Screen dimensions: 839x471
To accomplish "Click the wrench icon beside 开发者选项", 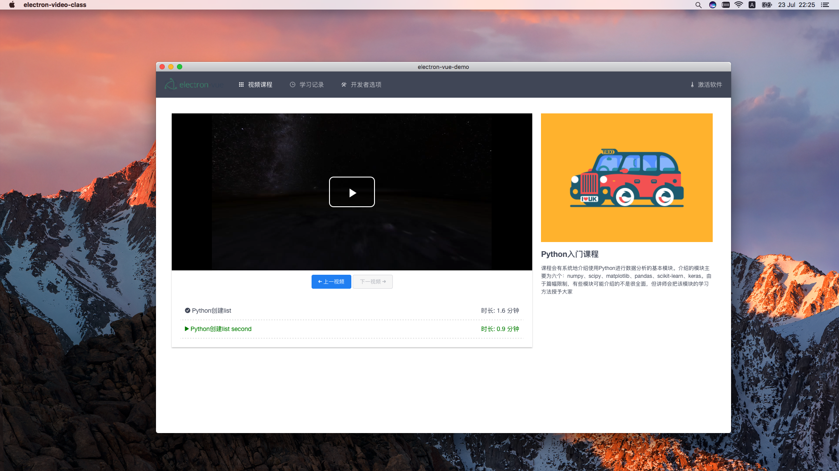I will [344, 85].
